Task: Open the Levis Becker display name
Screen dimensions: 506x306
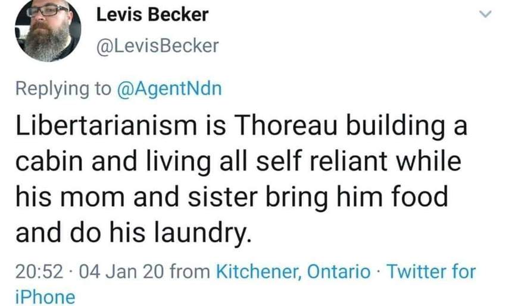Action: [152, 15]
